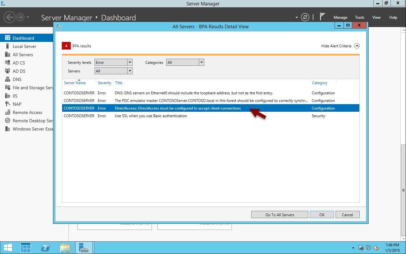Image resolution: width=406 pixels, height=254 pixels.
Task: Click the AD DS role icon
Action: [x=8, y=71]
